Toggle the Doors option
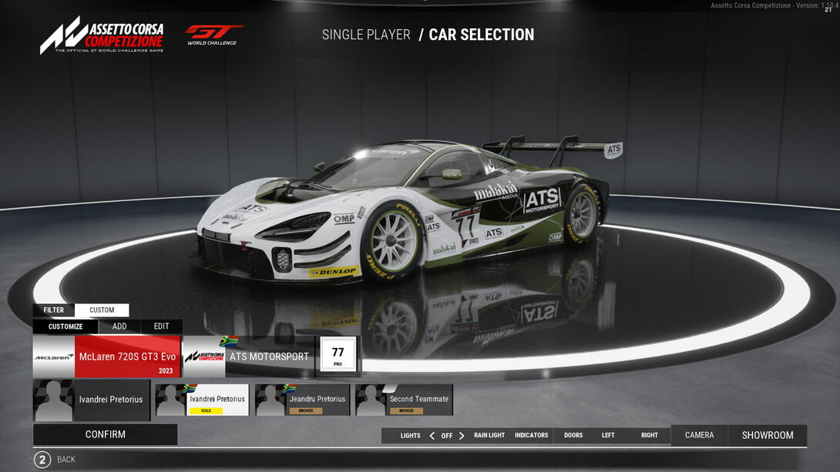The height and width of the screenshot is (472, 840). pos(573,436)
